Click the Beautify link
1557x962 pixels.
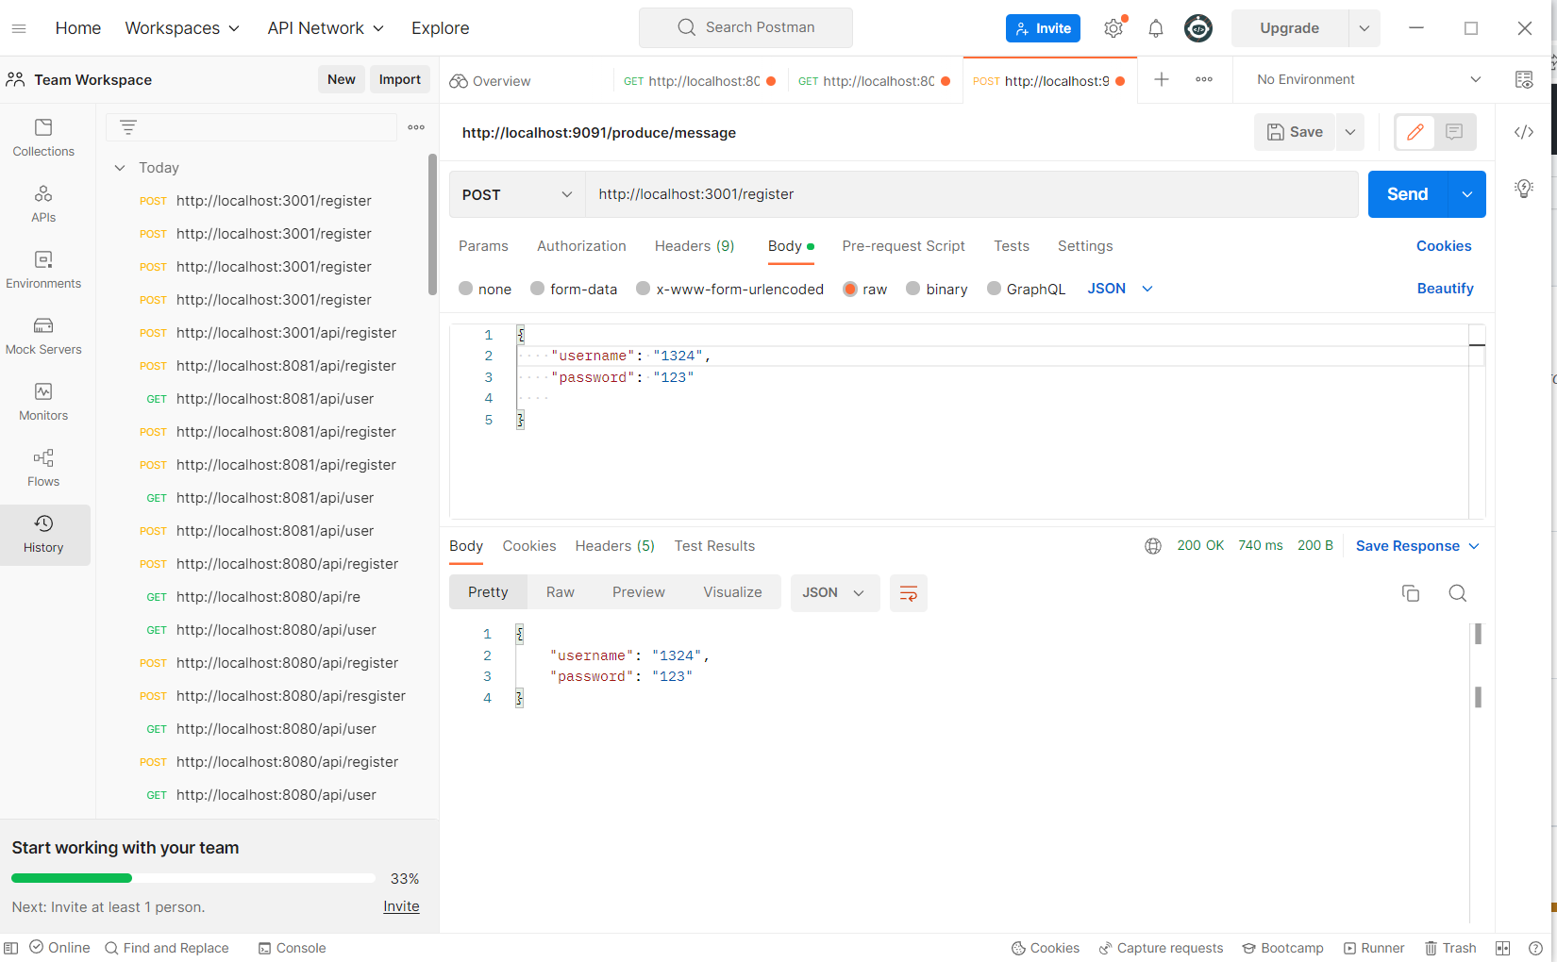point(1445,289)
